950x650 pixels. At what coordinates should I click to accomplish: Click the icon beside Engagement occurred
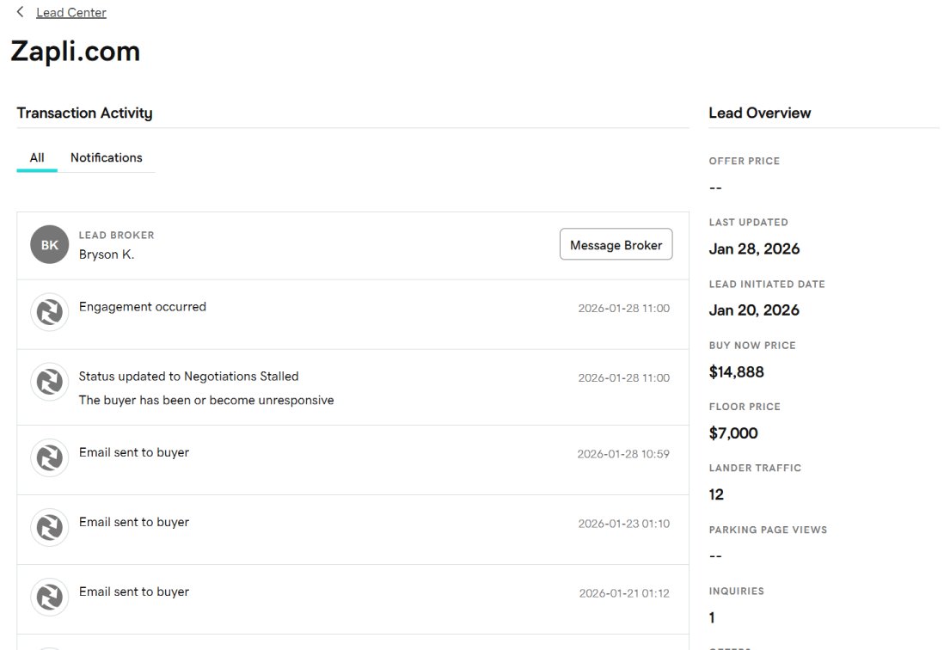click(50, 313)
